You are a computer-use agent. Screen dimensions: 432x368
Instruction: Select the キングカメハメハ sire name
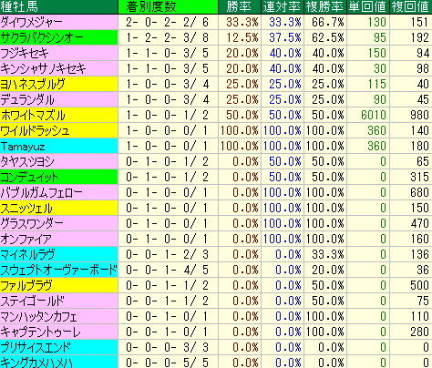pyautogui.click(x=36, y=363)
